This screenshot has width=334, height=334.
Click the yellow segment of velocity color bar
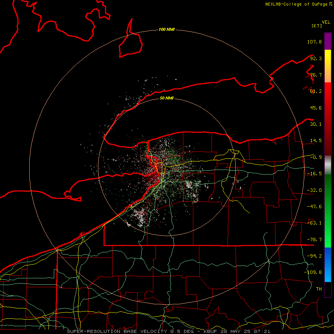328,66
